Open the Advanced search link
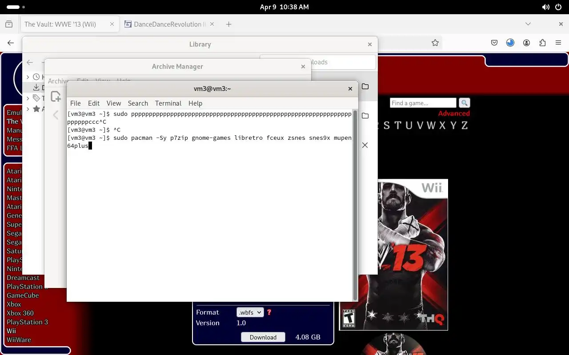 [454, 113]
